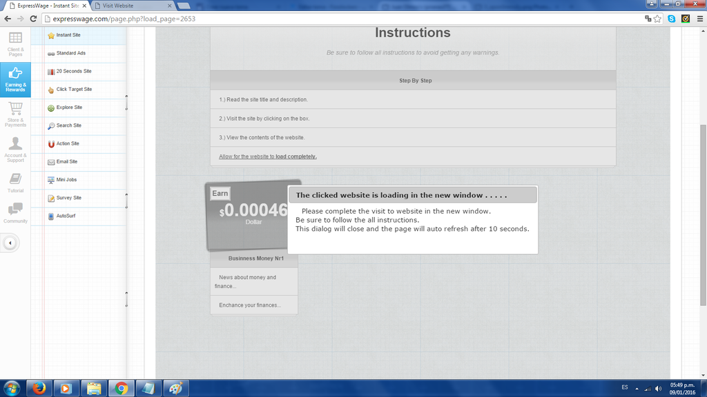Open the Client & Pages sidebar section
The image size is (707, 397).
15,43
